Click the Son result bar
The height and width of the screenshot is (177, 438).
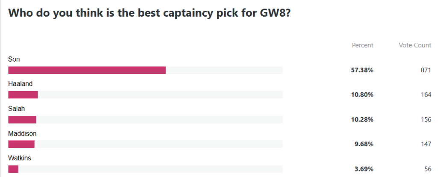pyautogui.click(x=145, y=71)
